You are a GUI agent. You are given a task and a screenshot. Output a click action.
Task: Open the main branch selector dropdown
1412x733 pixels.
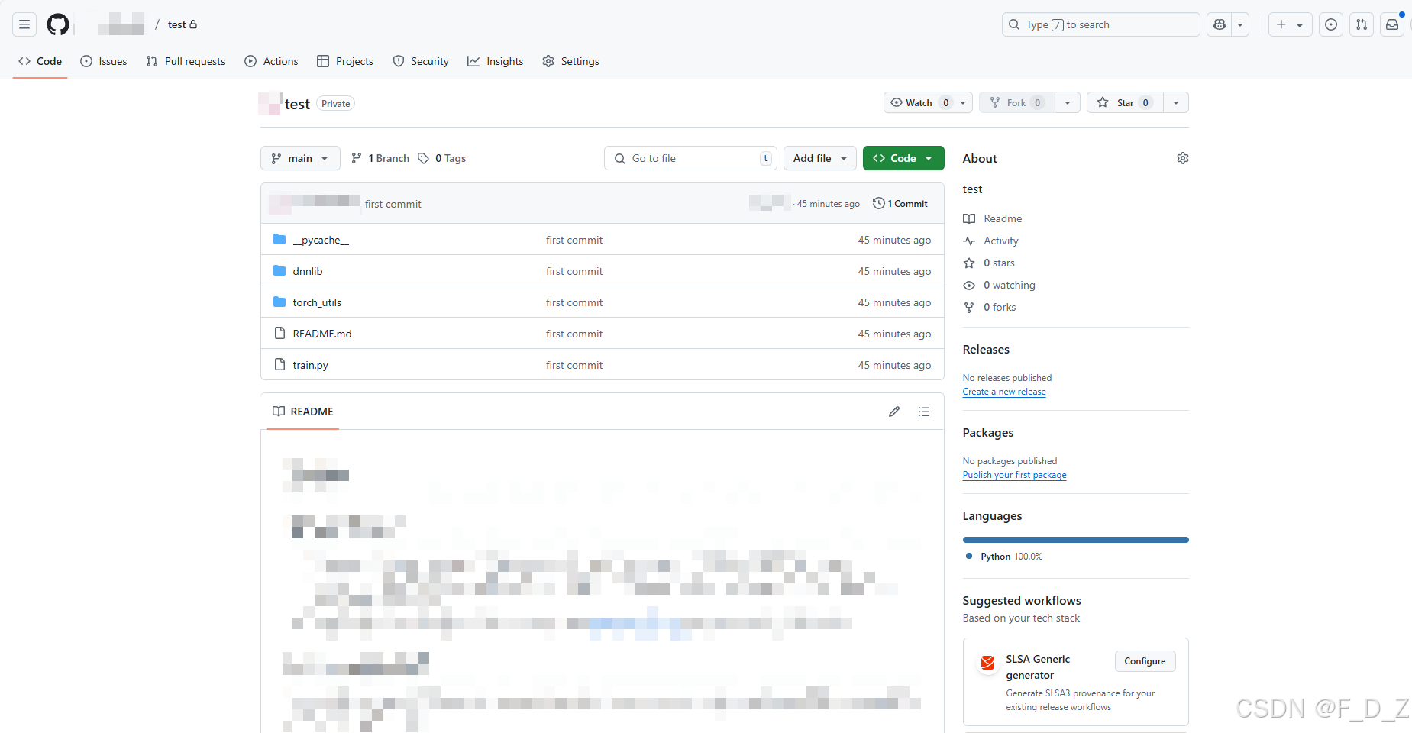click(300, 158)
